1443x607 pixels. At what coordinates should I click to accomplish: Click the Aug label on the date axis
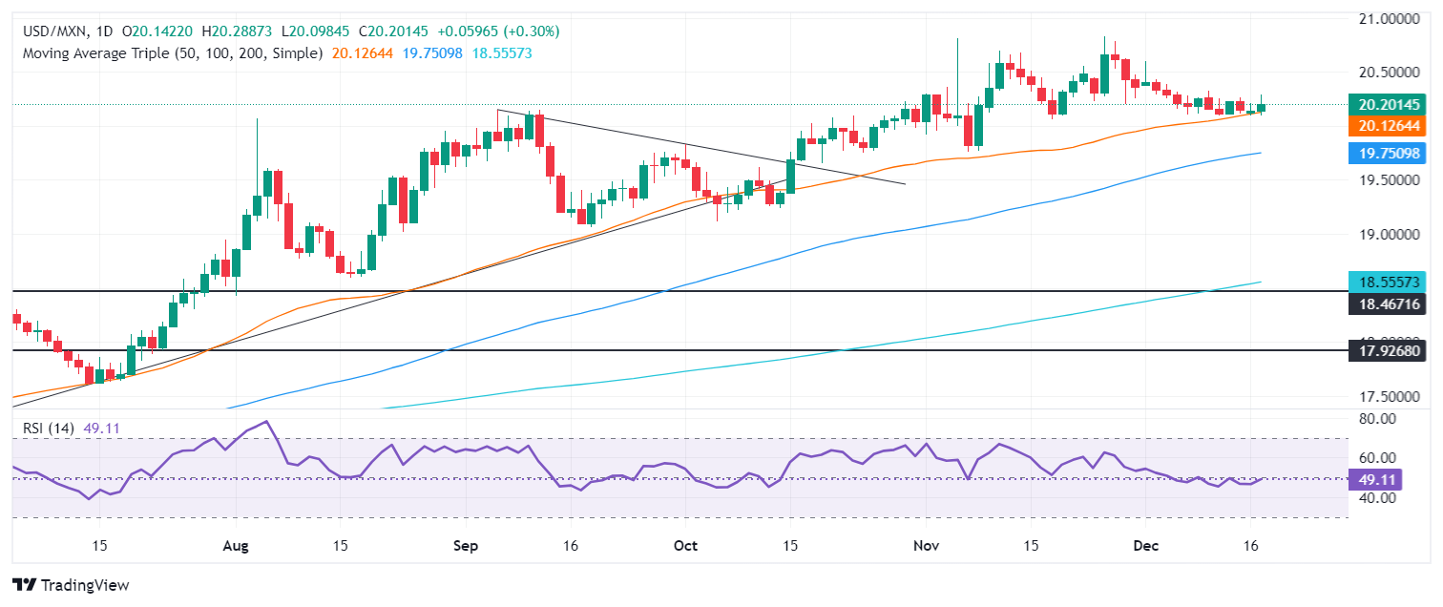click(234, 544)
